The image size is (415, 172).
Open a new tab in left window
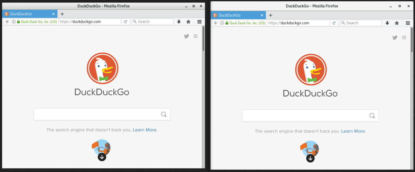coord(62,14)
